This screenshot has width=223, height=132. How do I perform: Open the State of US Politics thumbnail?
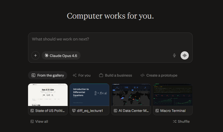(48, 95)
